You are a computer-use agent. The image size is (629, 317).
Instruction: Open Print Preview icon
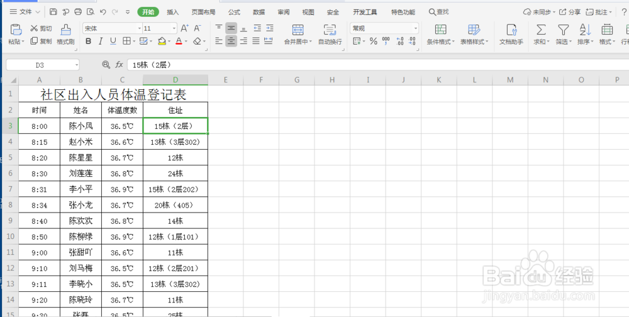click(91, 12)
